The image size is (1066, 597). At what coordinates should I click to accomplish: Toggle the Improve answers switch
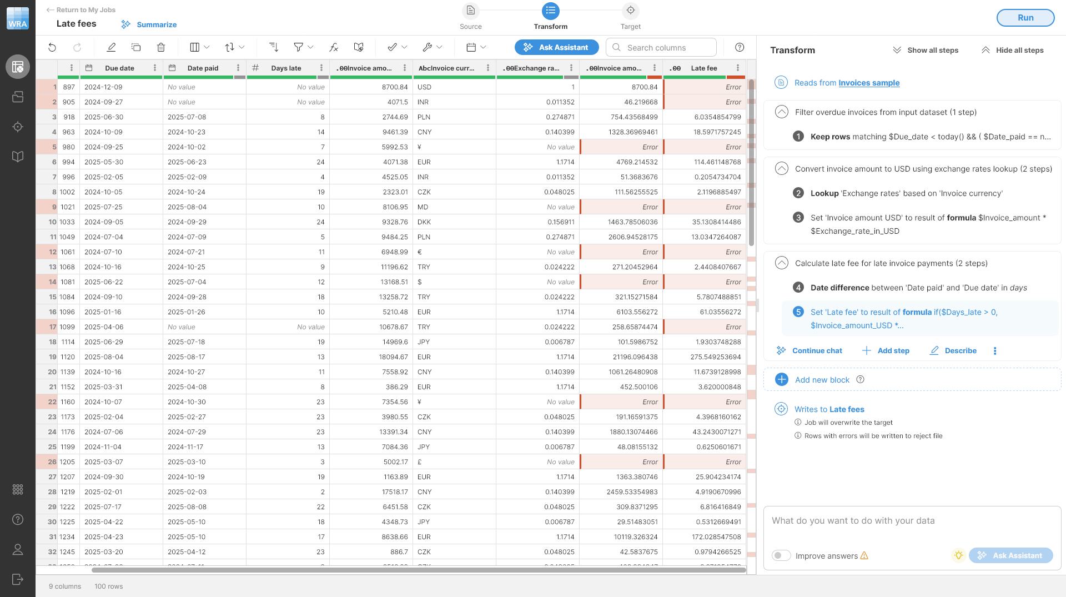[x=781, y=555]
